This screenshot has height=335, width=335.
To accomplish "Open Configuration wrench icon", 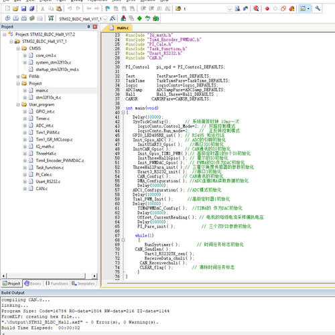I will click(x=318, y=9).
